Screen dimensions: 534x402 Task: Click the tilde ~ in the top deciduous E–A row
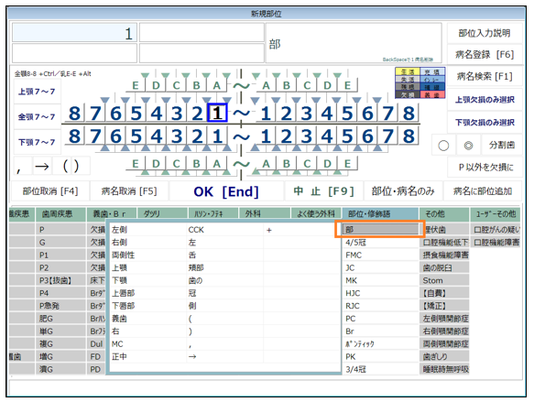[241, 85]
